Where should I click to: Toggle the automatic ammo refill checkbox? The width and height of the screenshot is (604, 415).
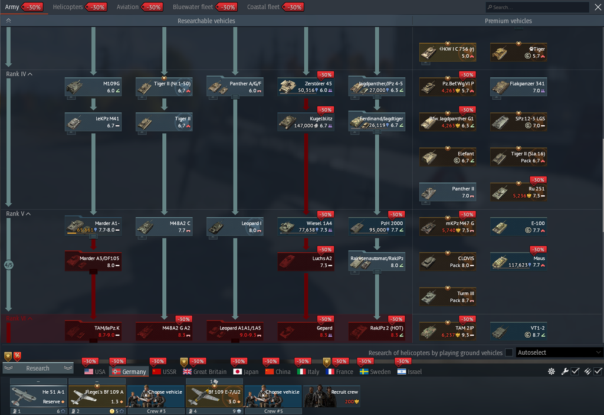[x=598, y=371]
